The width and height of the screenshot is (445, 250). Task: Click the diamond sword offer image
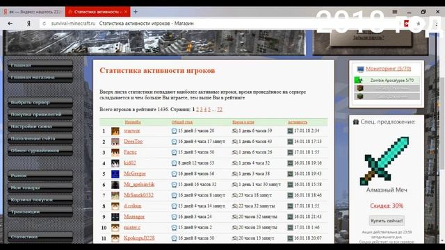coord(385,161)
